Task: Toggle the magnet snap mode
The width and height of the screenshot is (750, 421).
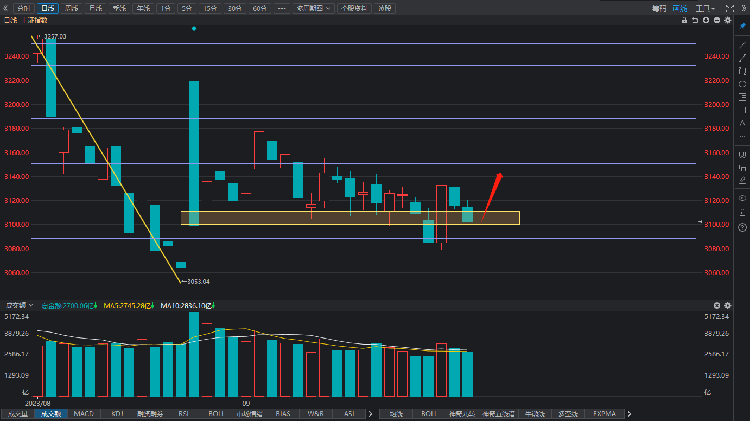Action: click(x=742, y=155)
